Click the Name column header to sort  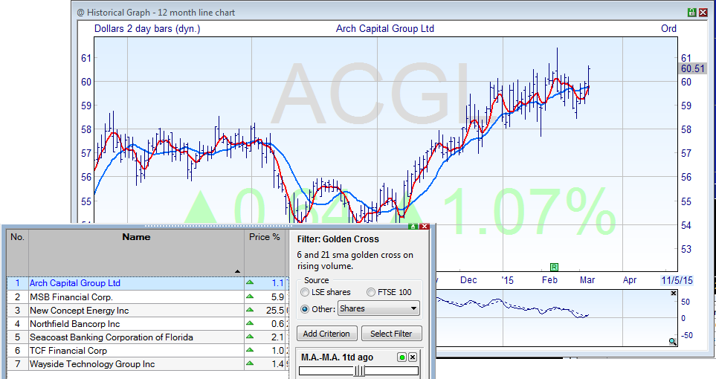pyautogui.click(x=136, y=252)
